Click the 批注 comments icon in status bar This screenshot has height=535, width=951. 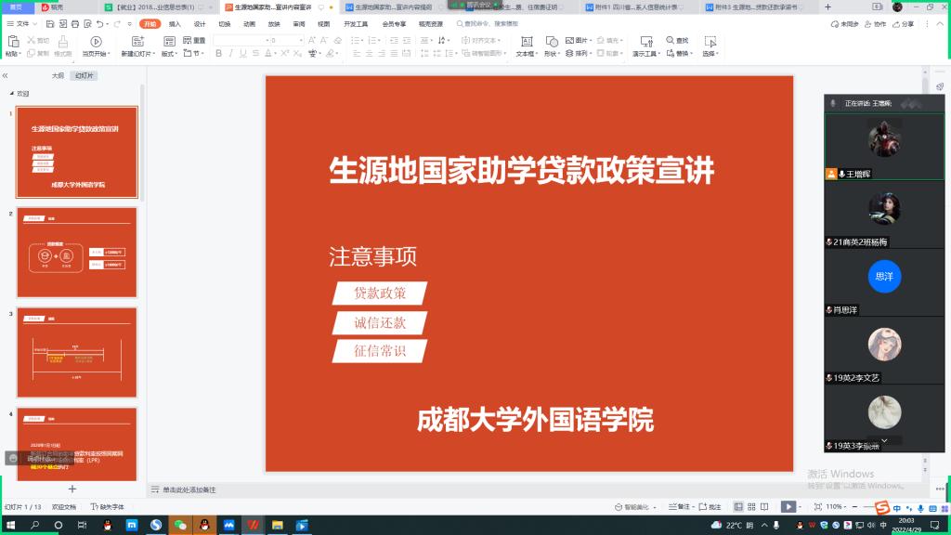tap(710, 507)
